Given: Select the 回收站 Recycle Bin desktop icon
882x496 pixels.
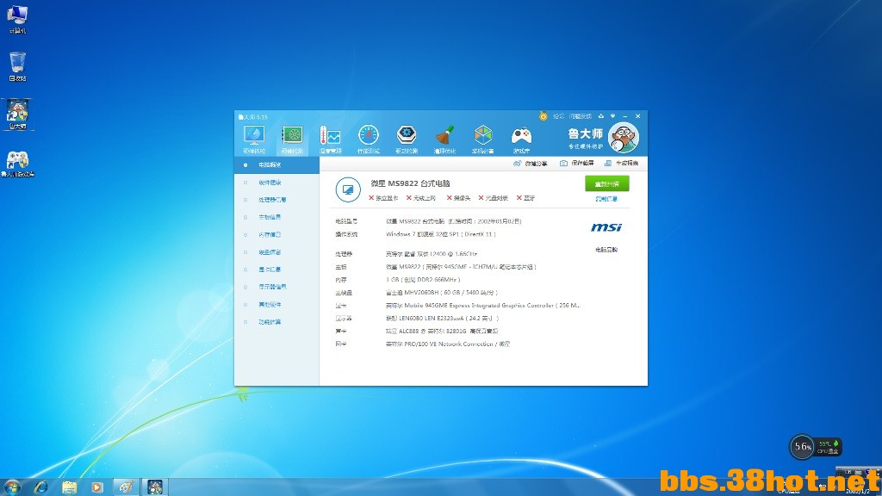Looking at the screenshot, I should point(17,67).
